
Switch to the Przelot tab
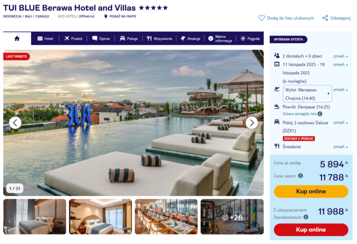(73, 38)
